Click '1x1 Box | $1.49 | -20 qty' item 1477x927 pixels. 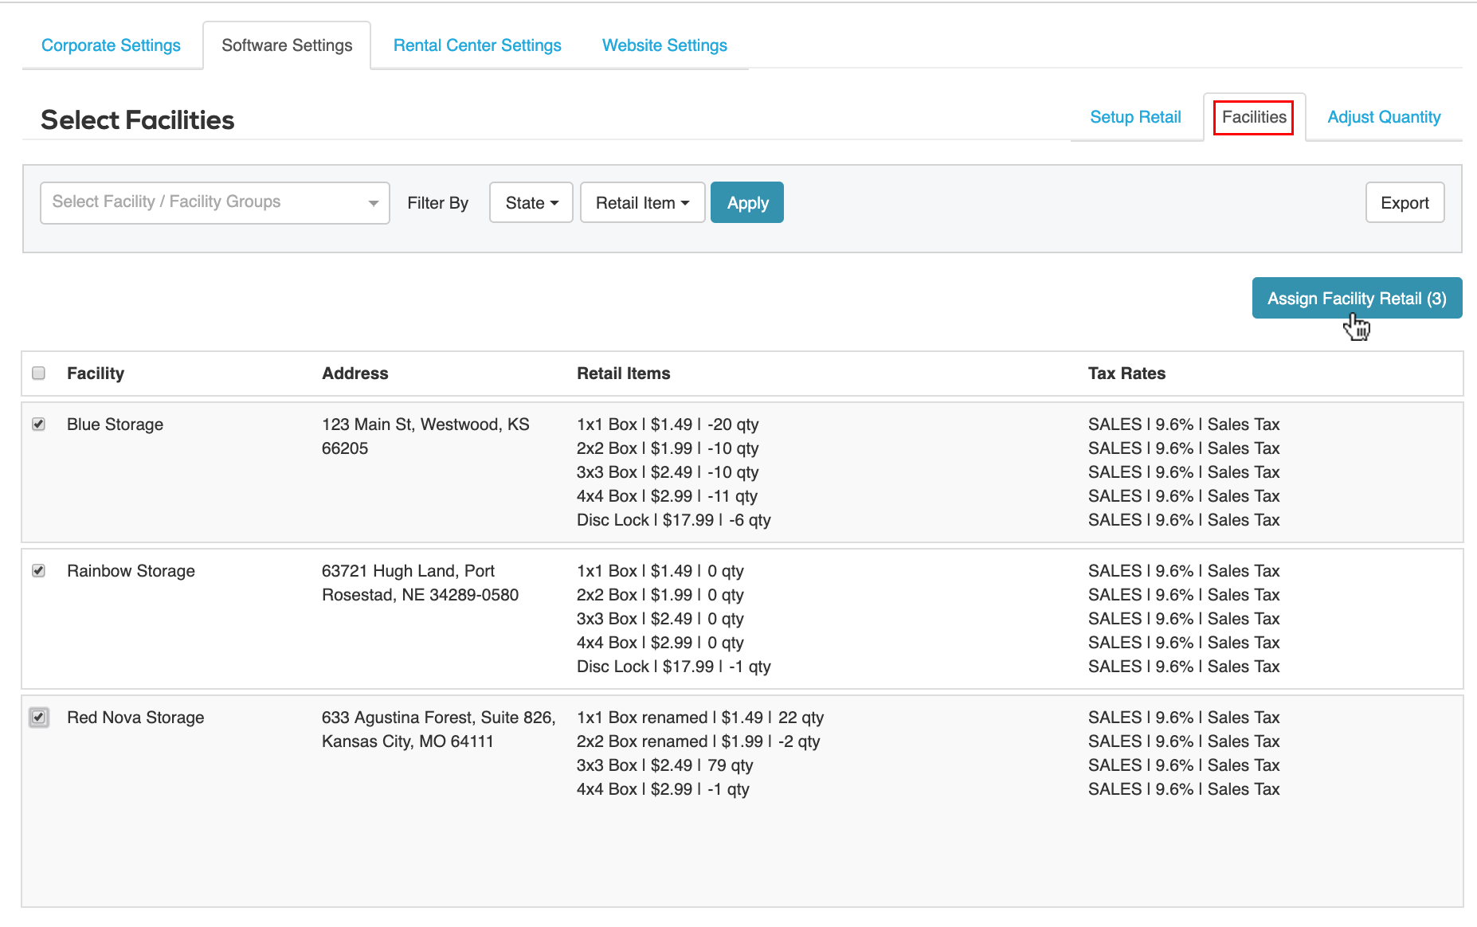pyautogui.click(x=668, y=424)
